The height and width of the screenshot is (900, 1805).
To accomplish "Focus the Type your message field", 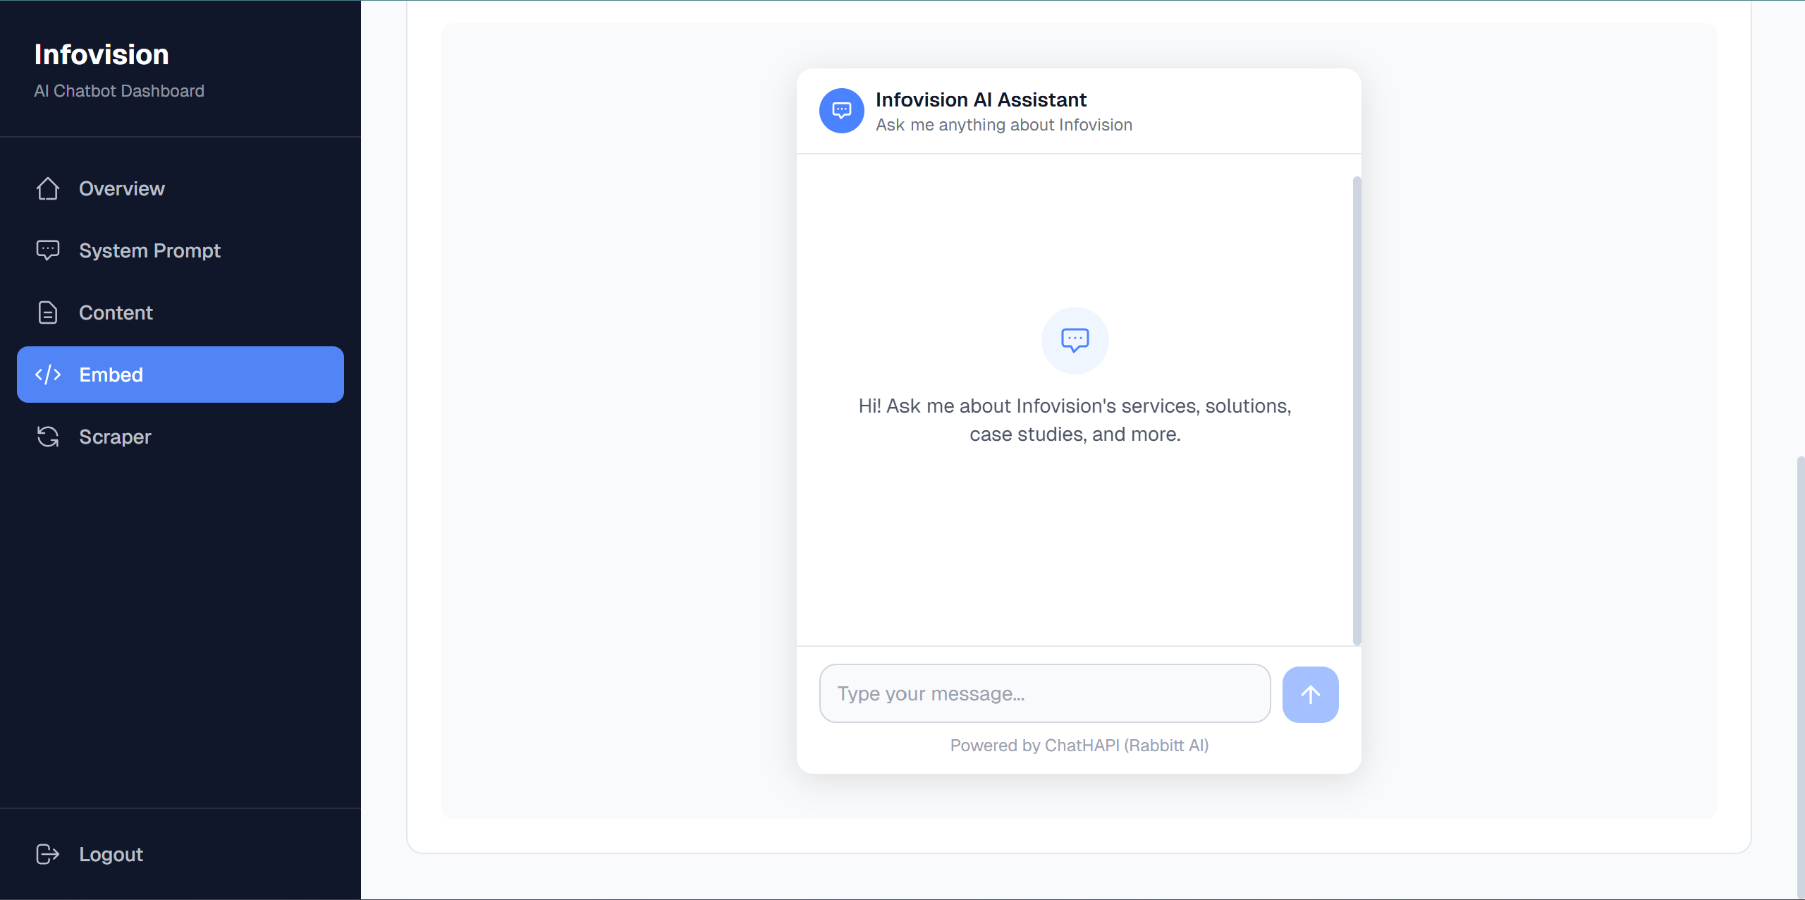I will [x=1044, y=693].
